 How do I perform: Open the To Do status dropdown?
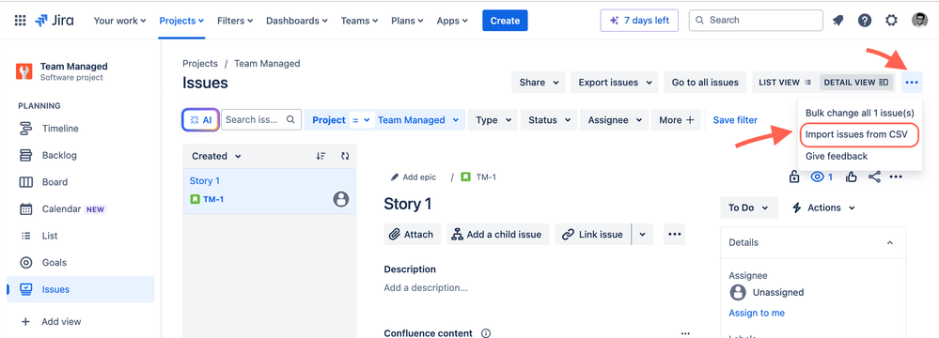(x=748, y=207)
